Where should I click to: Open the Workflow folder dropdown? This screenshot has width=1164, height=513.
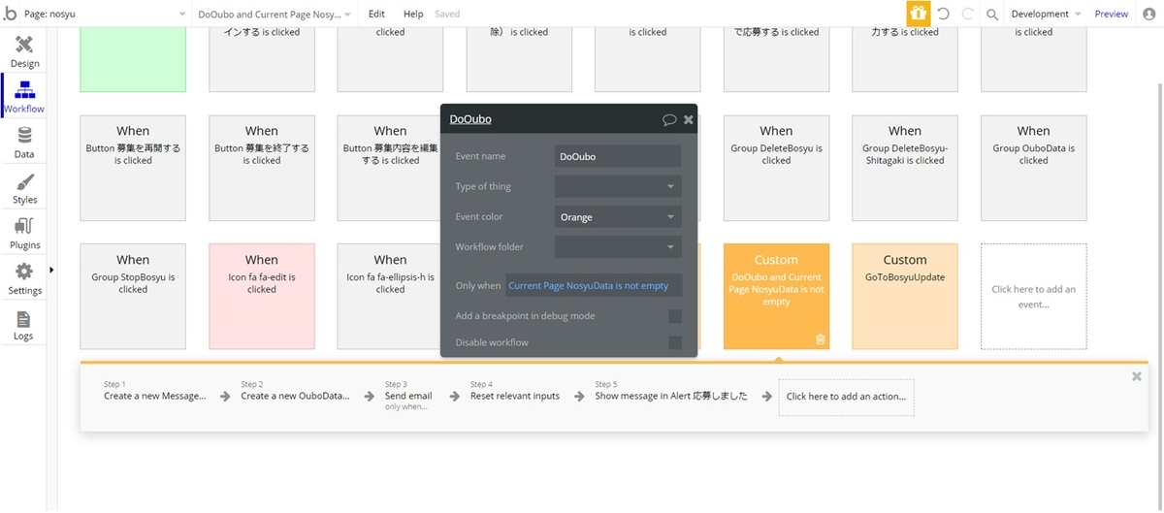618,247
